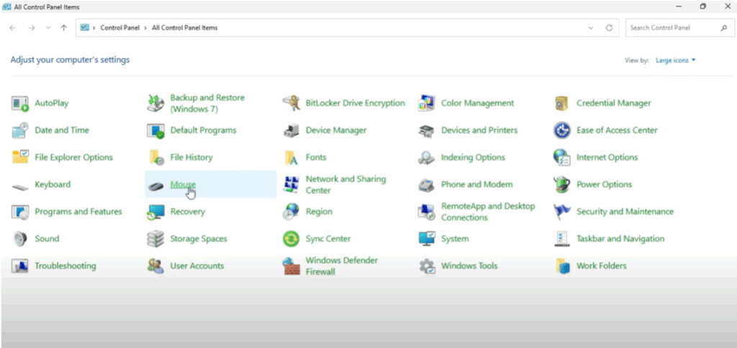Go up one level with Up arrow

pyautogui.click(x=64, y=28)
